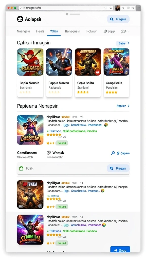Screen dimensions: 146x260
Task: Click the magnifier icon beside dapera
Action: pyautogui.click(x=113, y=153)
